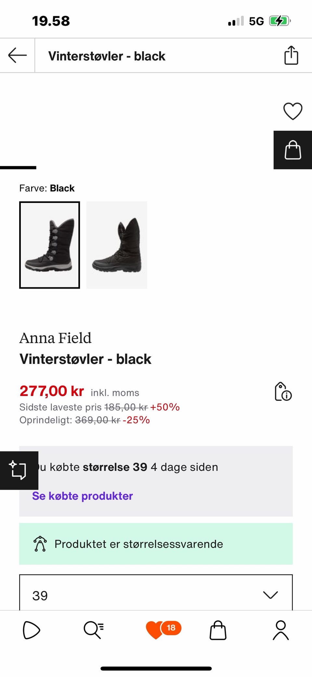Open the shopping bag tab
Image resolution: width=312 pixels, height=677 pixels.
coord(218,630)
